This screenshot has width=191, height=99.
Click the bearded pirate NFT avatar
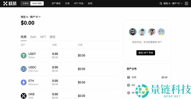tap(133, 32)
